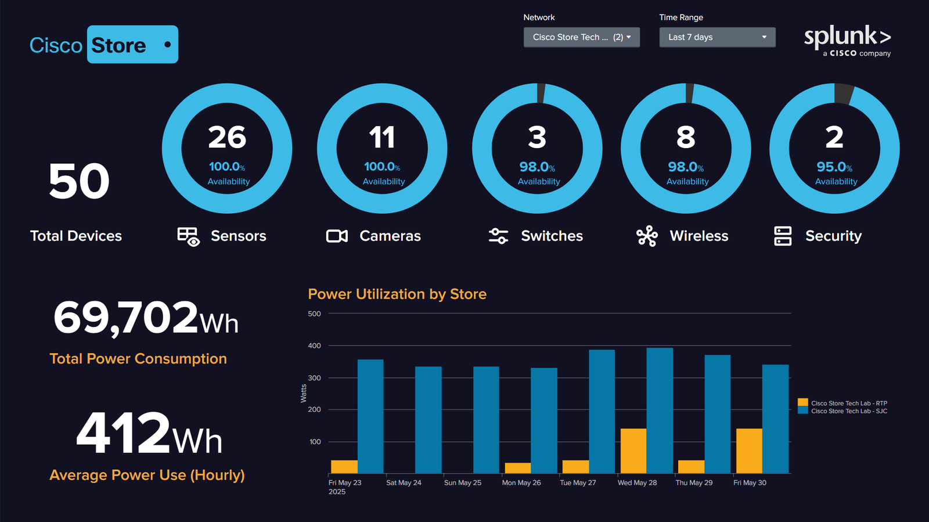Click the Wireless network hub icon
Screen dimensions: 929x522
point(647,236)
